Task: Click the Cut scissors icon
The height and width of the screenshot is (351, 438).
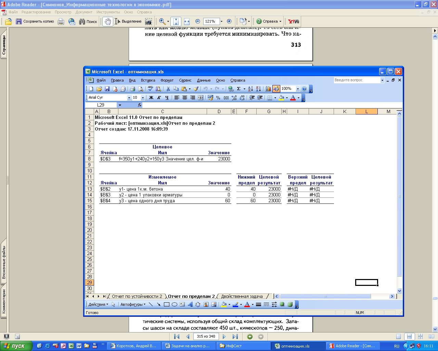Action: tap(168, 89)
